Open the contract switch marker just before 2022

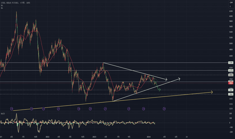point(43,109)
